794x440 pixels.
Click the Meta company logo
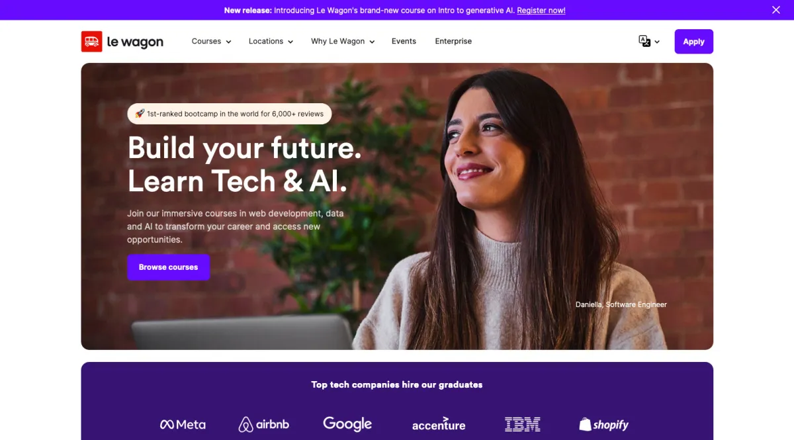pyautogui.click(x=183, y=424)
